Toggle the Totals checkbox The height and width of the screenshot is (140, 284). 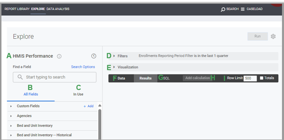262,78
